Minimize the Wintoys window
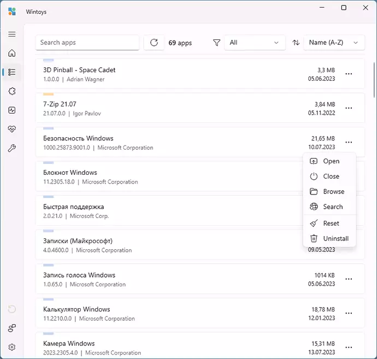377x359 pixels. [x=322, y=8]
